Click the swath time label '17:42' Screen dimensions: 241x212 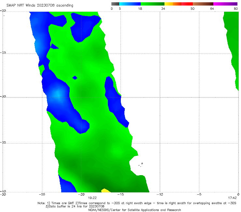pyautogui.click(x=232, y=198)
